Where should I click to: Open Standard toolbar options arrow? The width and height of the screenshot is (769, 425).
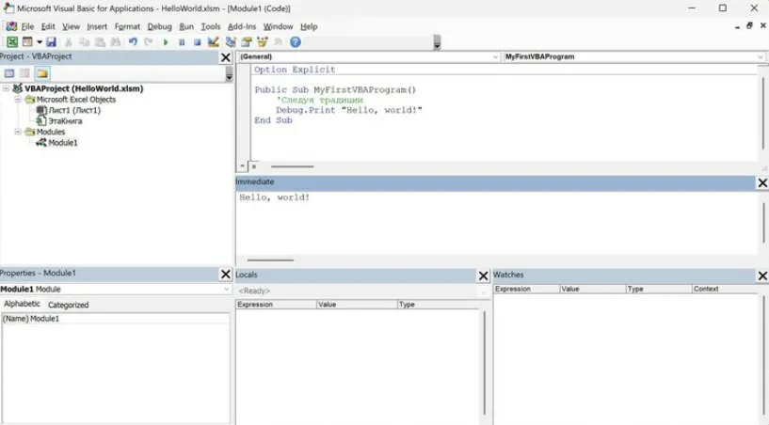click(437, 43)
